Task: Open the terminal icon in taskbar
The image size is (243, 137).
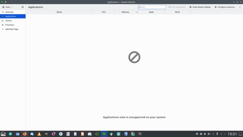Action: (140, 134)
